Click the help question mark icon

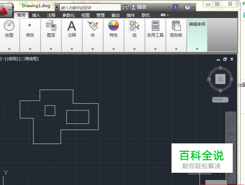pos(188,7)
